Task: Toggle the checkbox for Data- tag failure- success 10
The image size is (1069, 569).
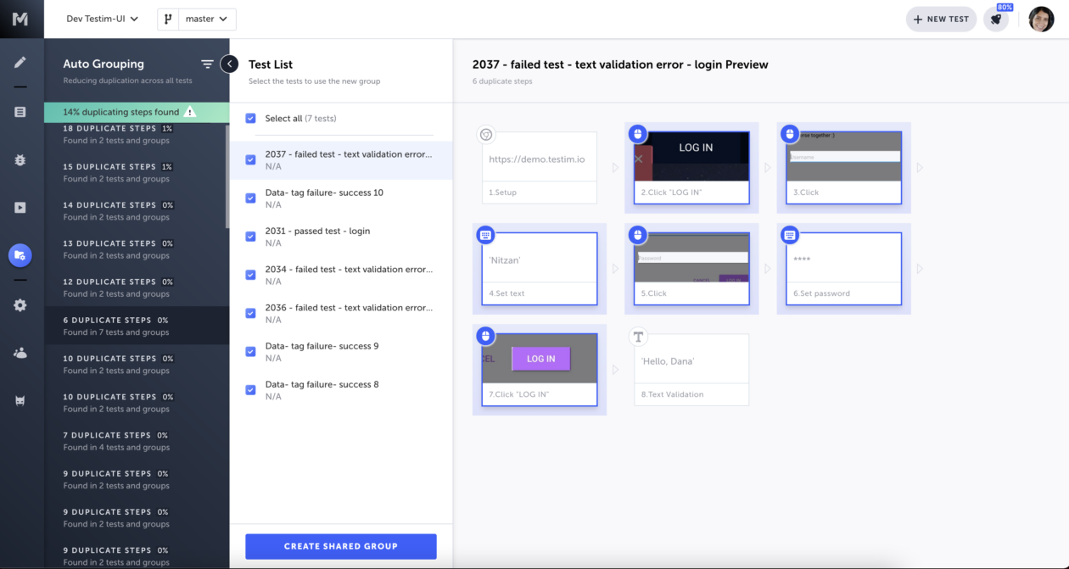Action: pos(250,196)
